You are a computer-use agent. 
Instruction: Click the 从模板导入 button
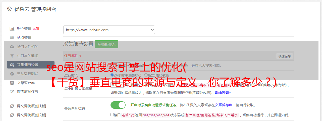tap(106, 44)
